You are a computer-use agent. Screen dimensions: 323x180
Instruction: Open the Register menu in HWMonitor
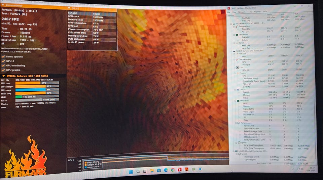pos(257,12)
